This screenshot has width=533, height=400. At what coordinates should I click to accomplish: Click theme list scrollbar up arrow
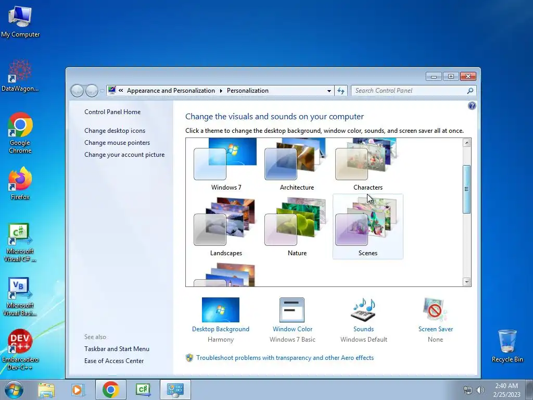click(467, 143)
